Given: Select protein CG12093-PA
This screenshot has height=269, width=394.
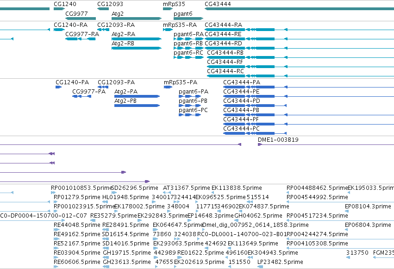Looking at the screenshot, I should (x=103, y=87).
